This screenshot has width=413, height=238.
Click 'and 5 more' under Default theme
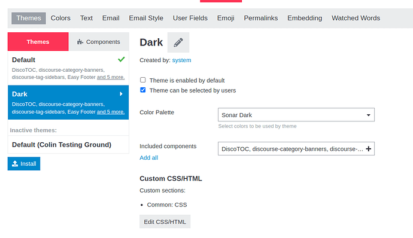click(111, 77)
